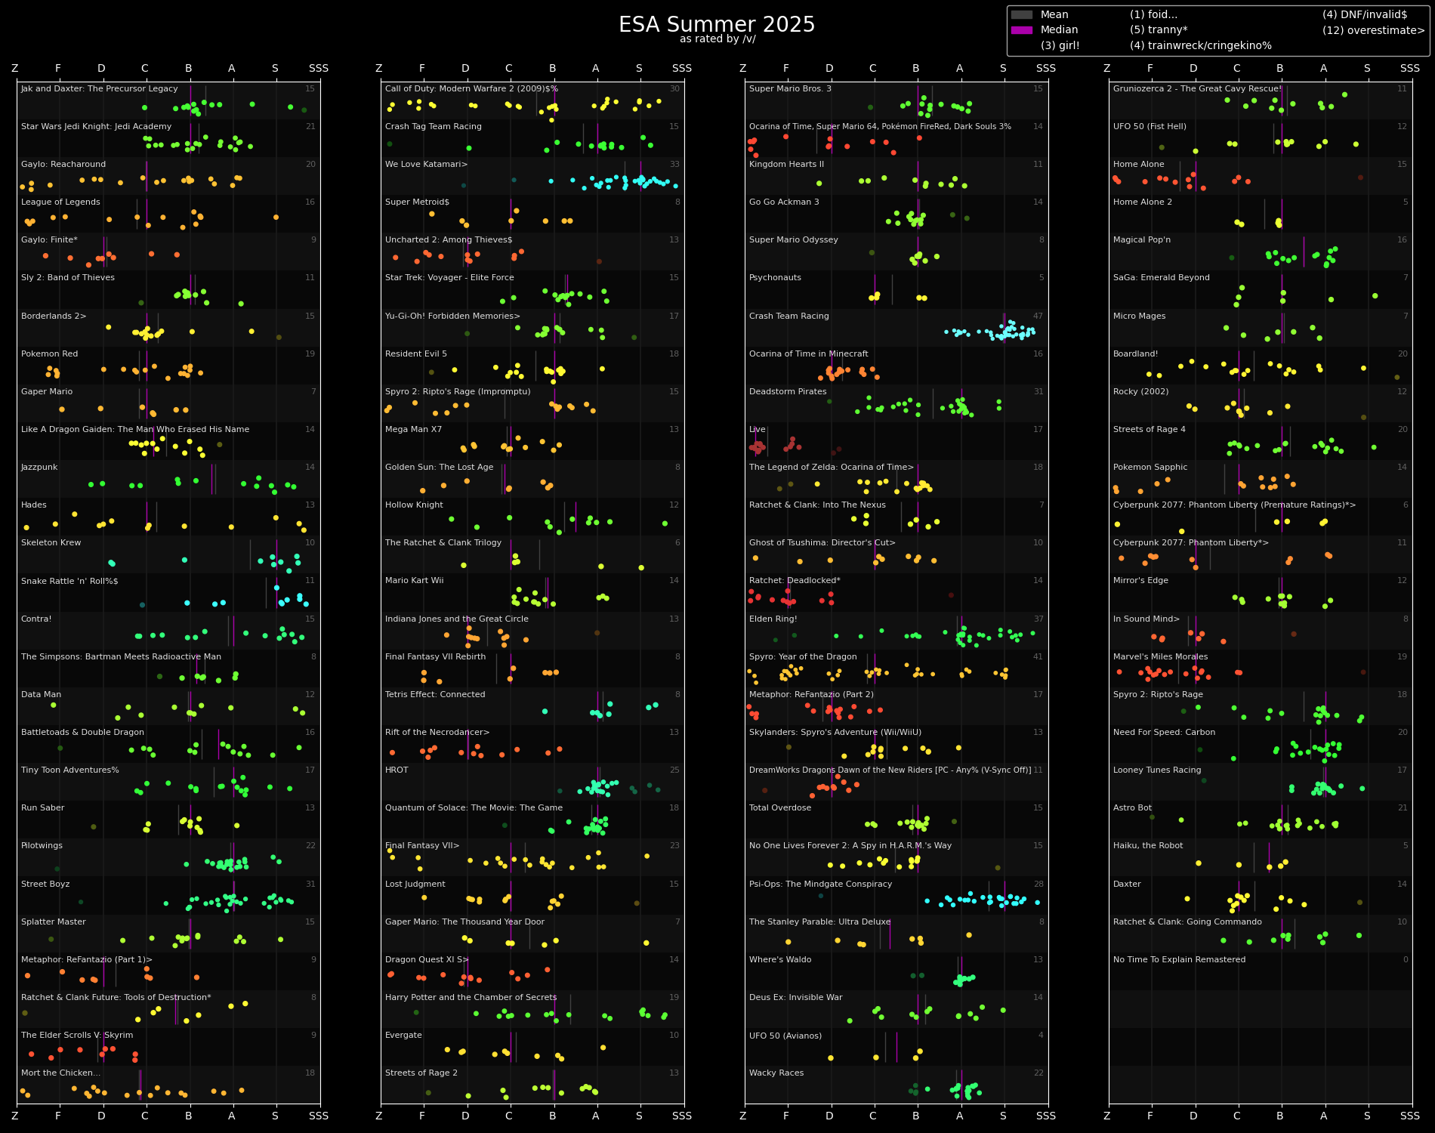Click the 'Resident Evil 5' row label
1435x1133 pixels.
tap(416, 354)
